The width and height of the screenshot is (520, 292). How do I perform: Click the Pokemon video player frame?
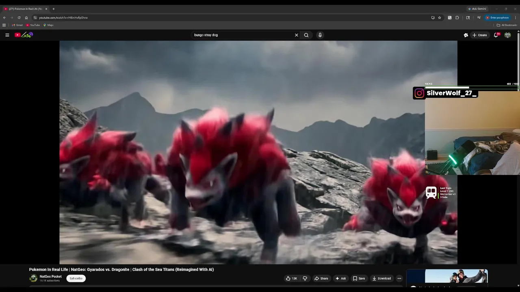(258, 152)
